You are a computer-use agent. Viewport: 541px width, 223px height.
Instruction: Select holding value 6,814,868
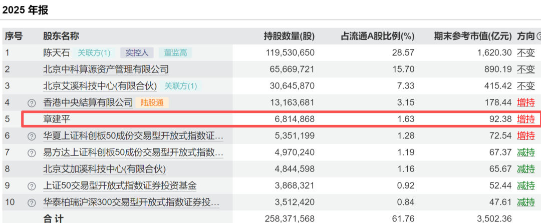point(295,119)
